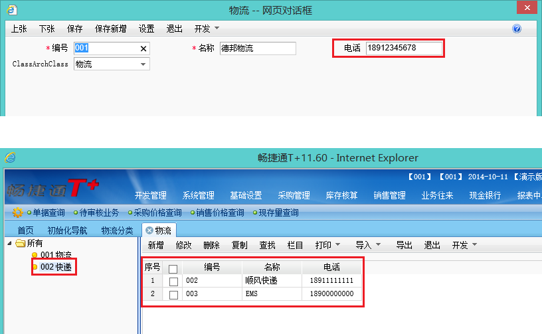Open the 开发管理 menu
Viewport: 542px width, 334px height.
(x=150, y=195)
